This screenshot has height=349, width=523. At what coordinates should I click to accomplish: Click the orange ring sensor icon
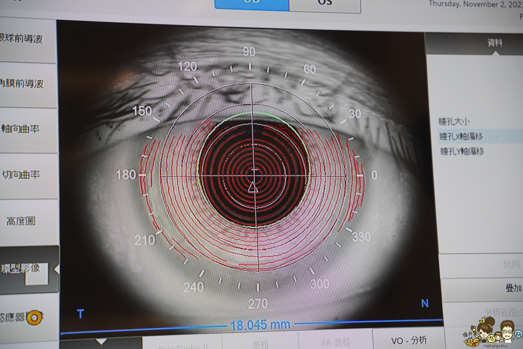pos(34,318)
